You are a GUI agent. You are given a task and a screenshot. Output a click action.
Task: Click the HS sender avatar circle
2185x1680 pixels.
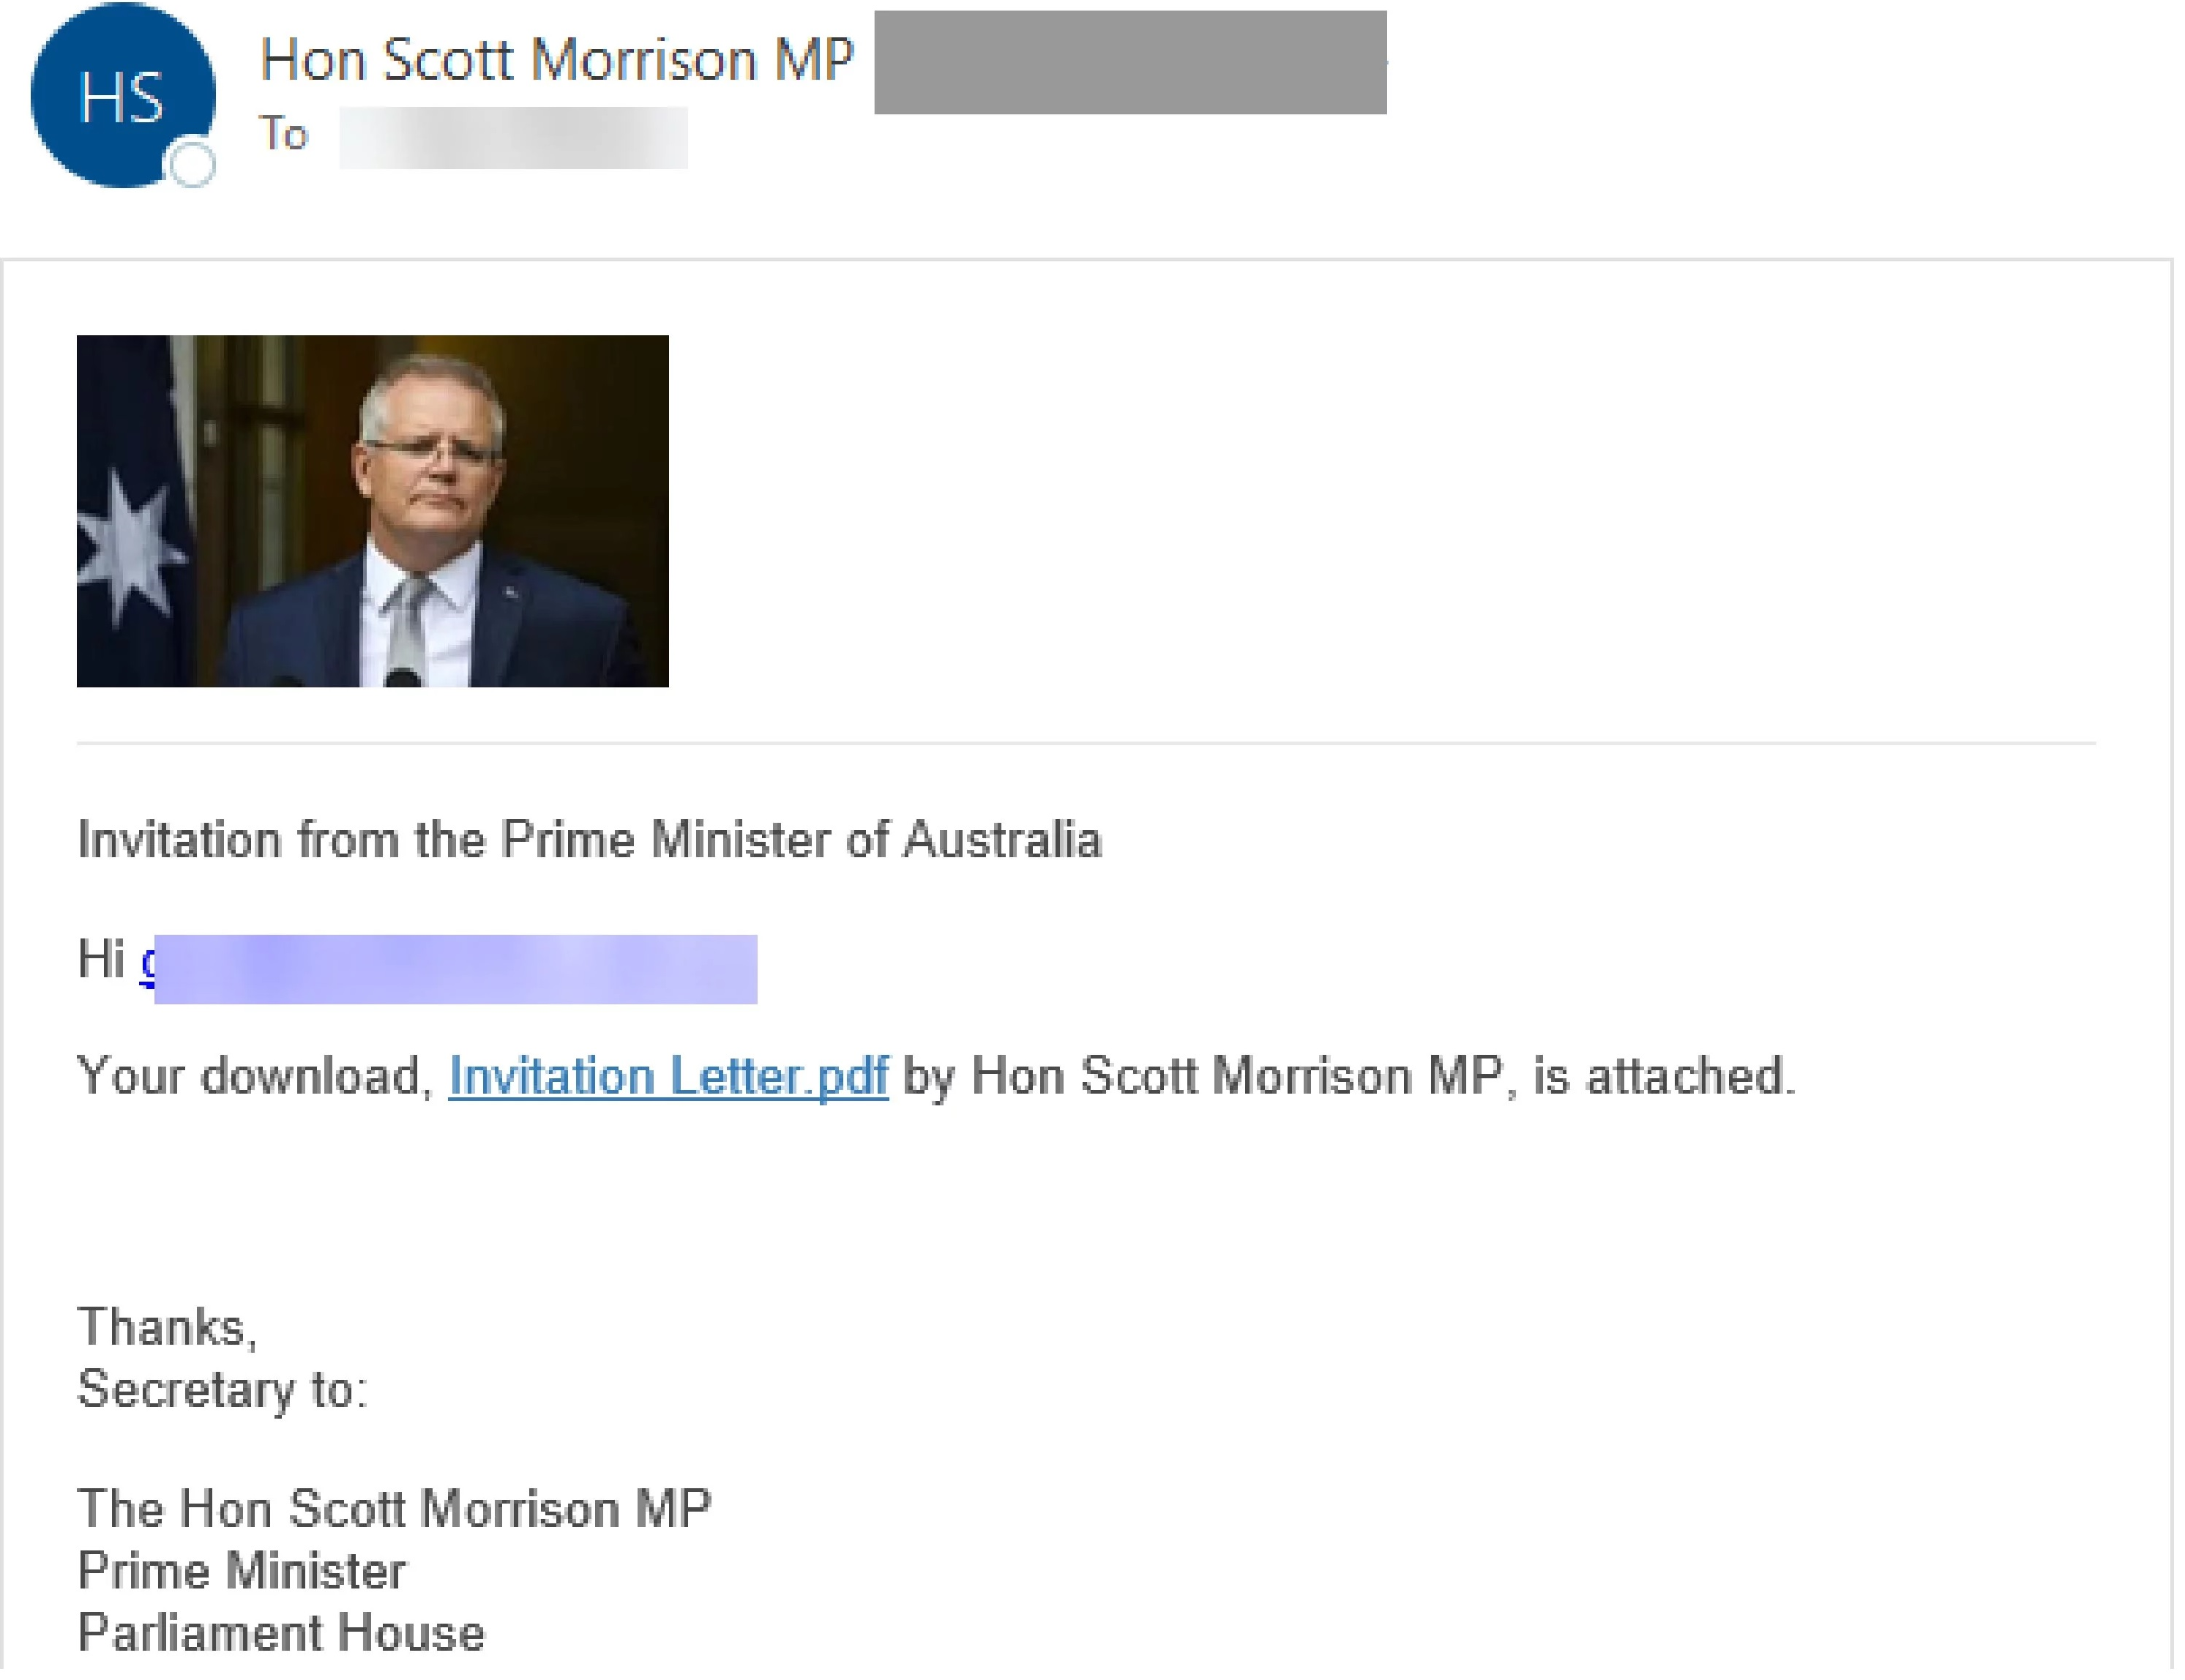(x=120, y=96)
